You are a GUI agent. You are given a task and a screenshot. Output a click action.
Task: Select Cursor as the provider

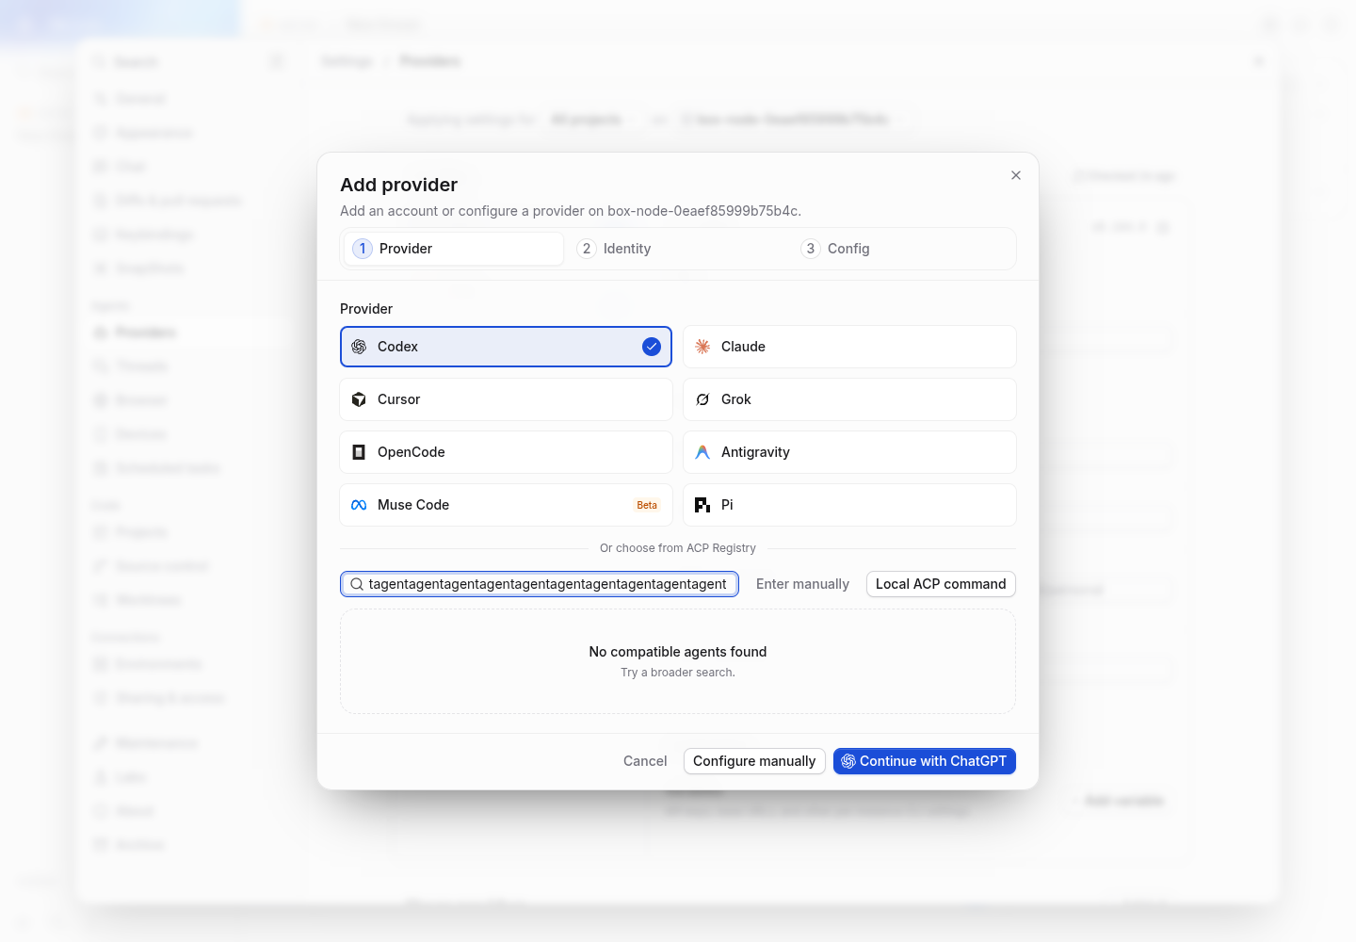pos(506,399)
